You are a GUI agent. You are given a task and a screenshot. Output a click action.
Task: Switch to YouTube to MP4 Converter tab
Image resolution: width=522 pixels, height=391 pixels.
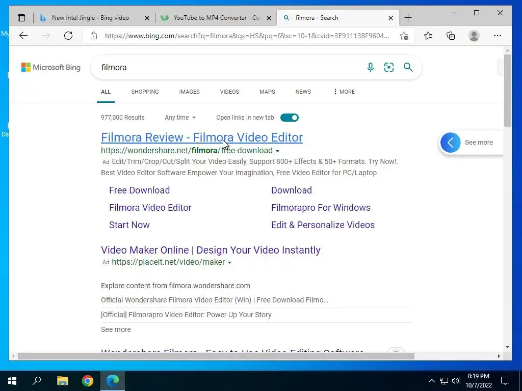[x=216, y=18]
